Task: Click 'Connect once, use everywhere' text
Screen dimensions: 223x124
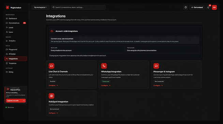Action: pyautogui.click(x=62, y=38)
